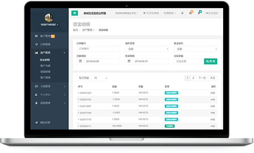Click the calendar icon for the start date

tap(80, 61)
